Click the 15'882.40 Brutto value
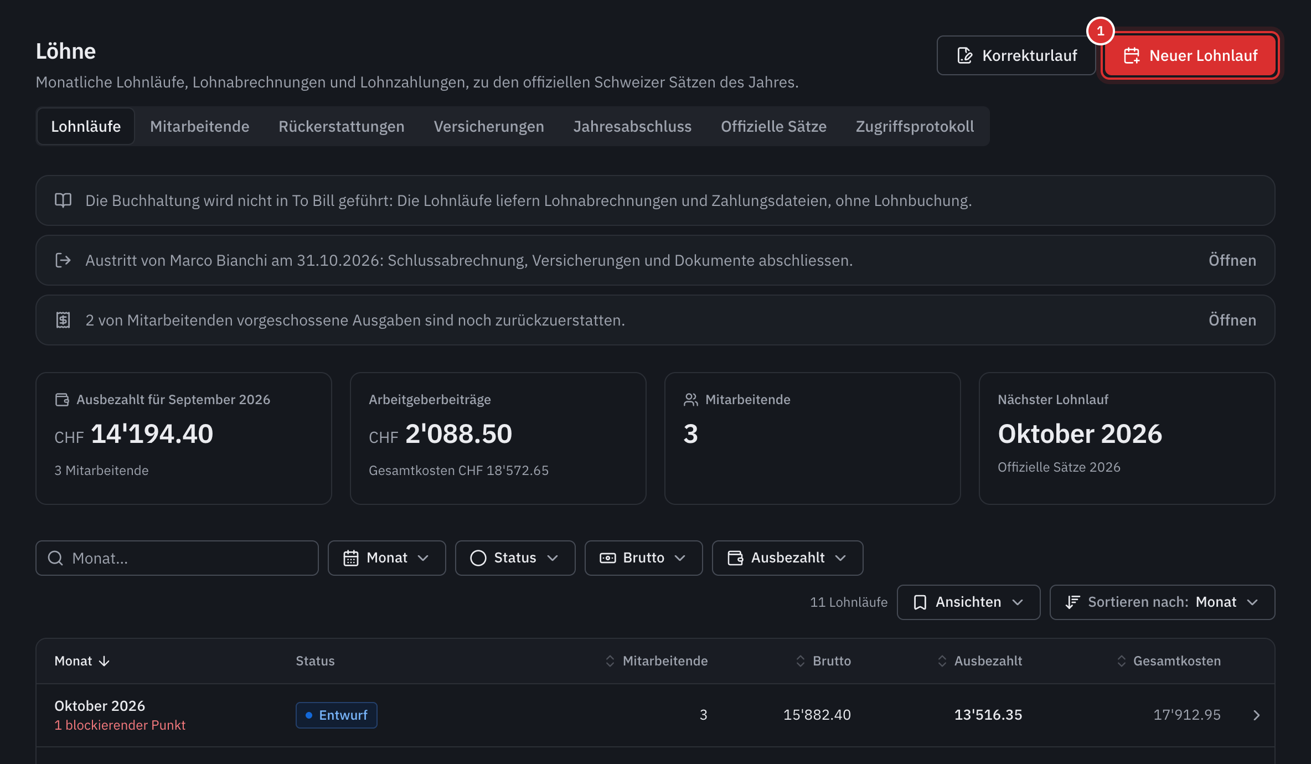 [817, 715]
